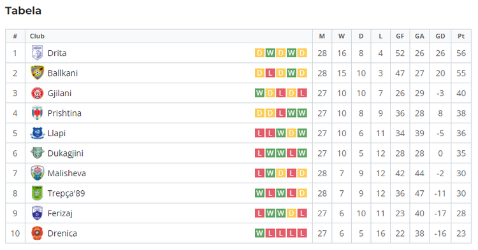Image resolution: width=478 pixels, height=250 pixels.
Task: Click the Drenica club crest icon
Action: [x=37, y=233]
